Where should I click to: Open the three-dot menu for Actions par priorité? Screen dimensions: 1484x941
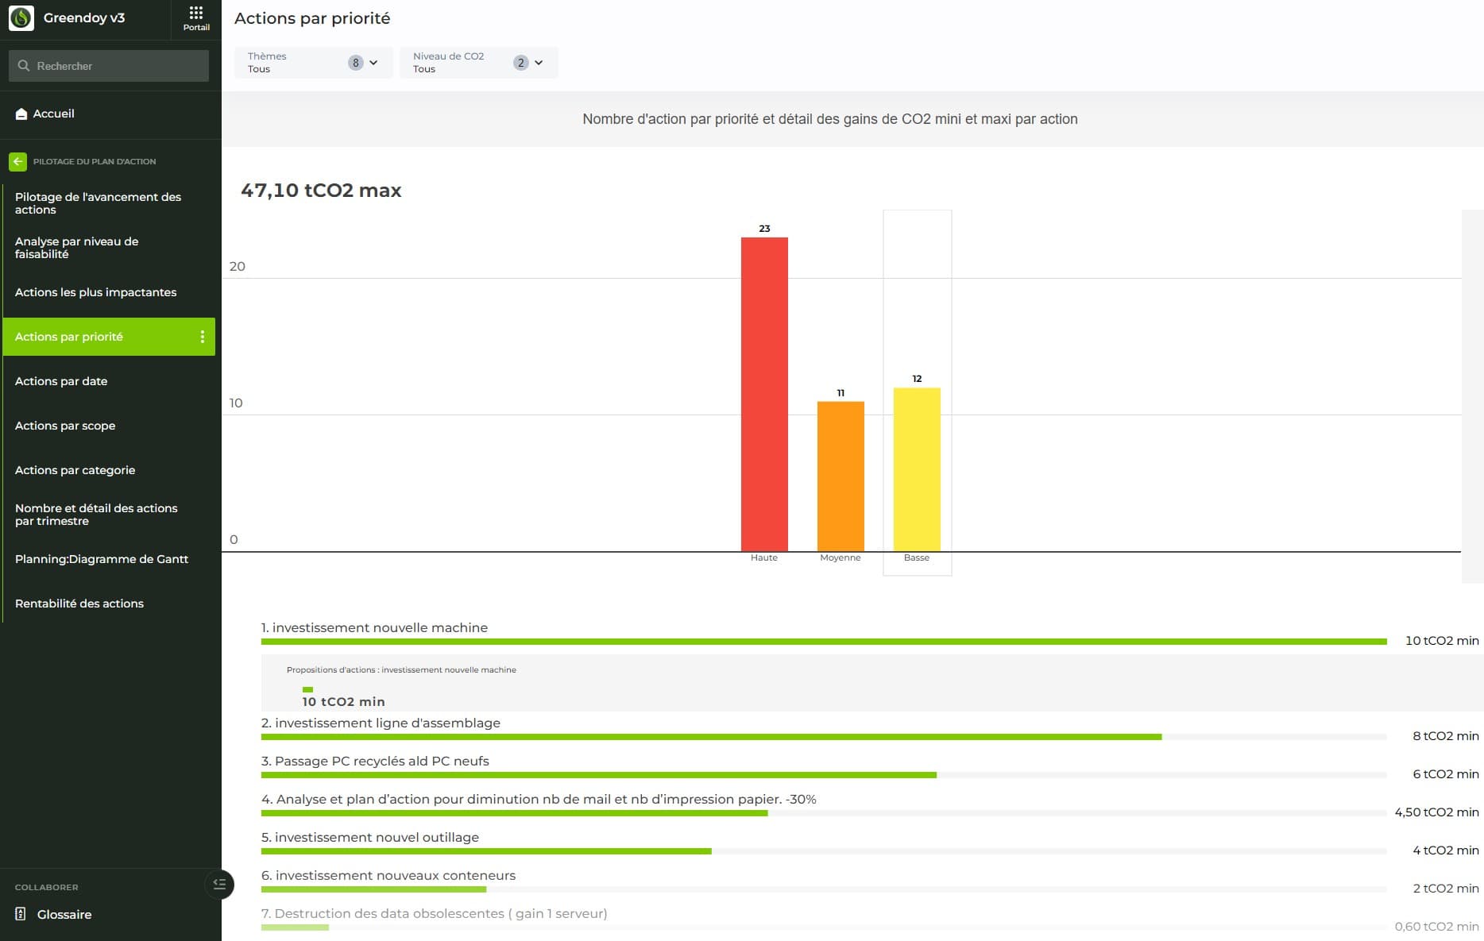[203, 337]
